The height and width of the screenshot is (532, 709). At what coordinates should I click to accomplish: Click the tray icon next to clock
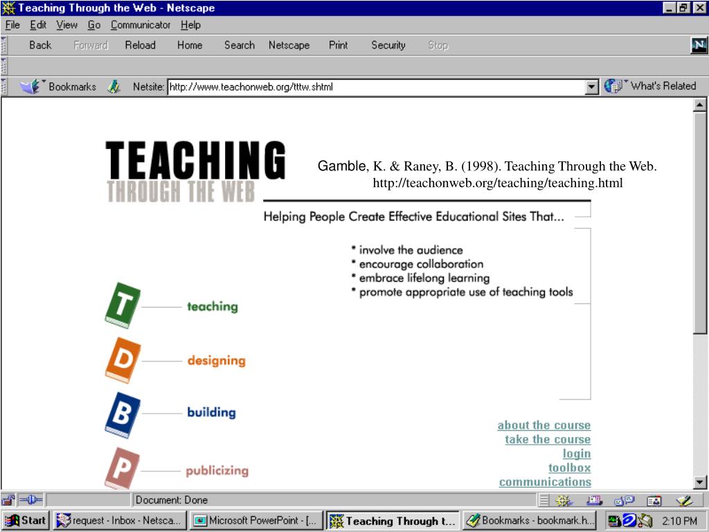pyautogui.click(x=645, y=521)
